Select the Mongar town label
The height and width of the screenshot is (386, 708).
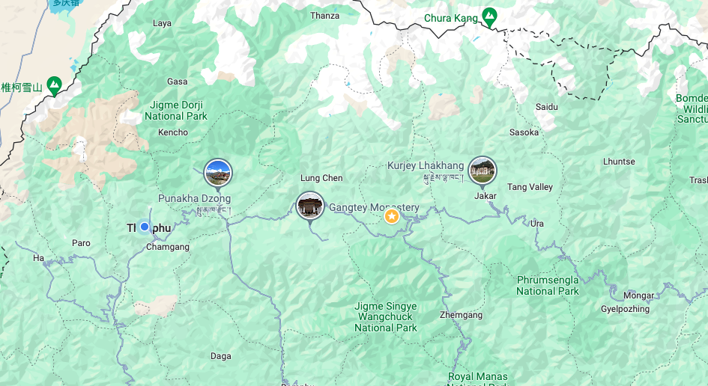tap(638, 295)
